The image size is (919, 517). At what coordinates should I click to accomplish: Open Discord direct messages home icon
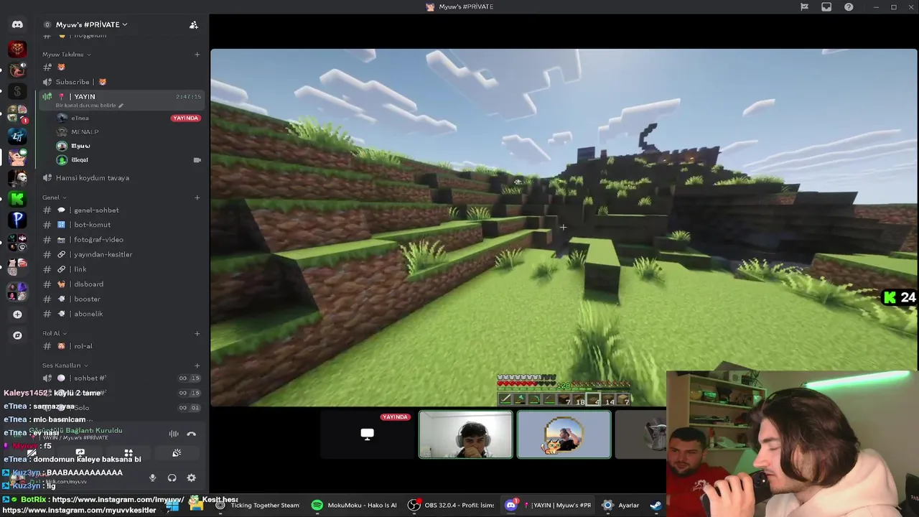(x=17, y=24)
